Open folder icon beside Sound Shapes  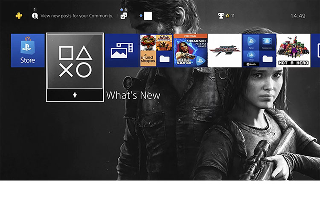(x=164, y=59)
